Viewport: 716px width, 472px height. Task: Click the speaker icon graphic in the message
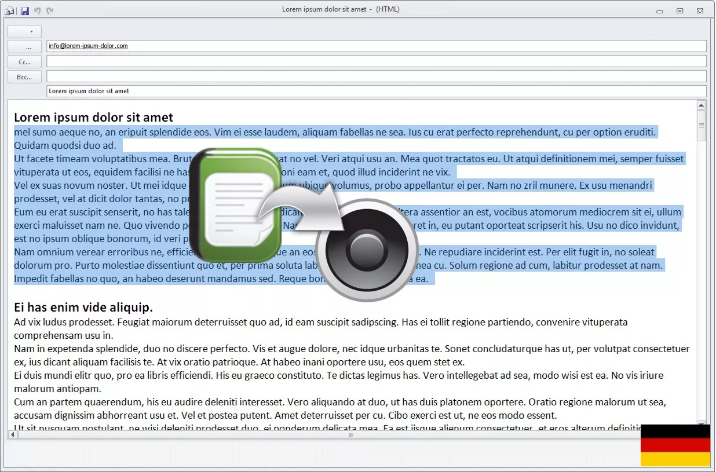click(368, 249)
